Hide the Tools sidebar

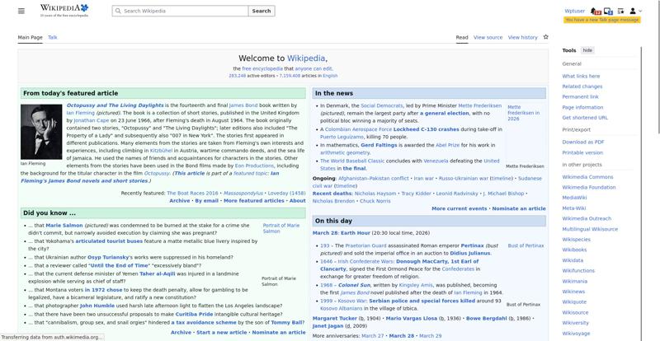click(587, 50)
